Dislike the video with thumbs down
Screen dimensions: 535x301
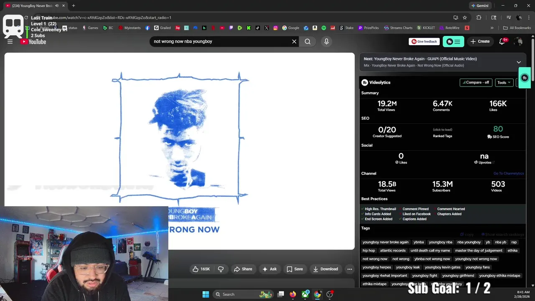pos(221,269)
